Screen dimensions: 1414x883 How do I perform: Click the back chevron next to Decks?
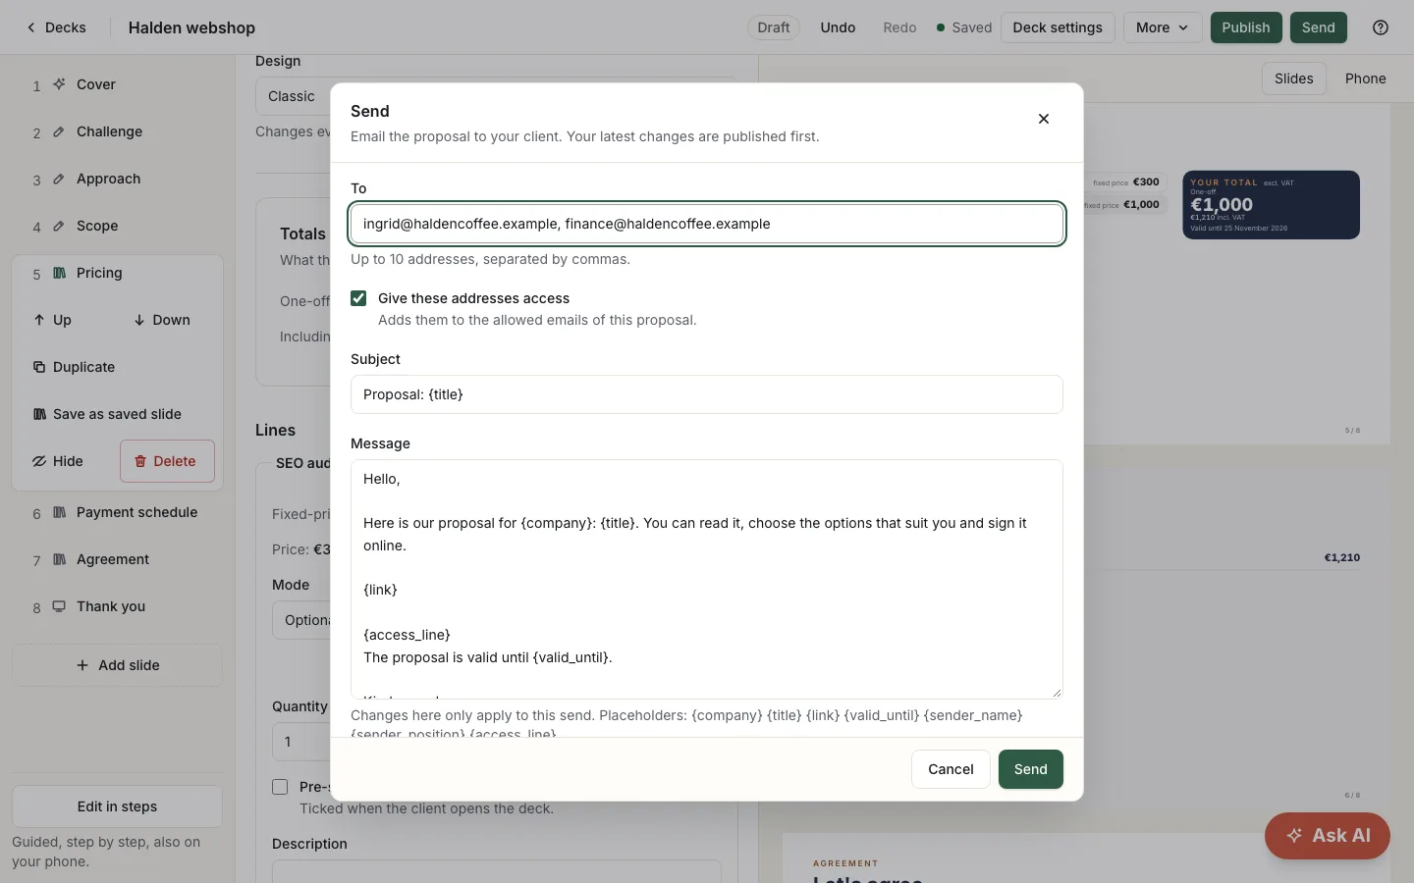31,27
